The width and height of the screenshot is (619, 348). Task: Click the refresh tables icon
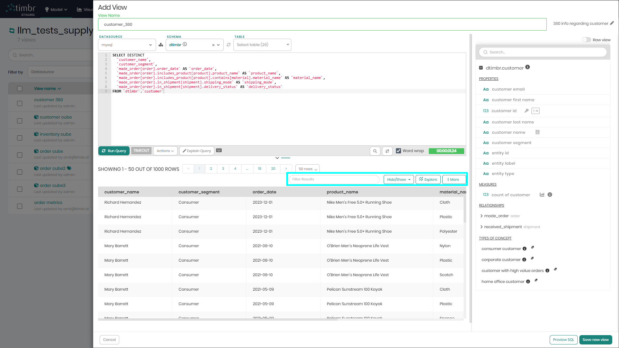tap(229, 45)
